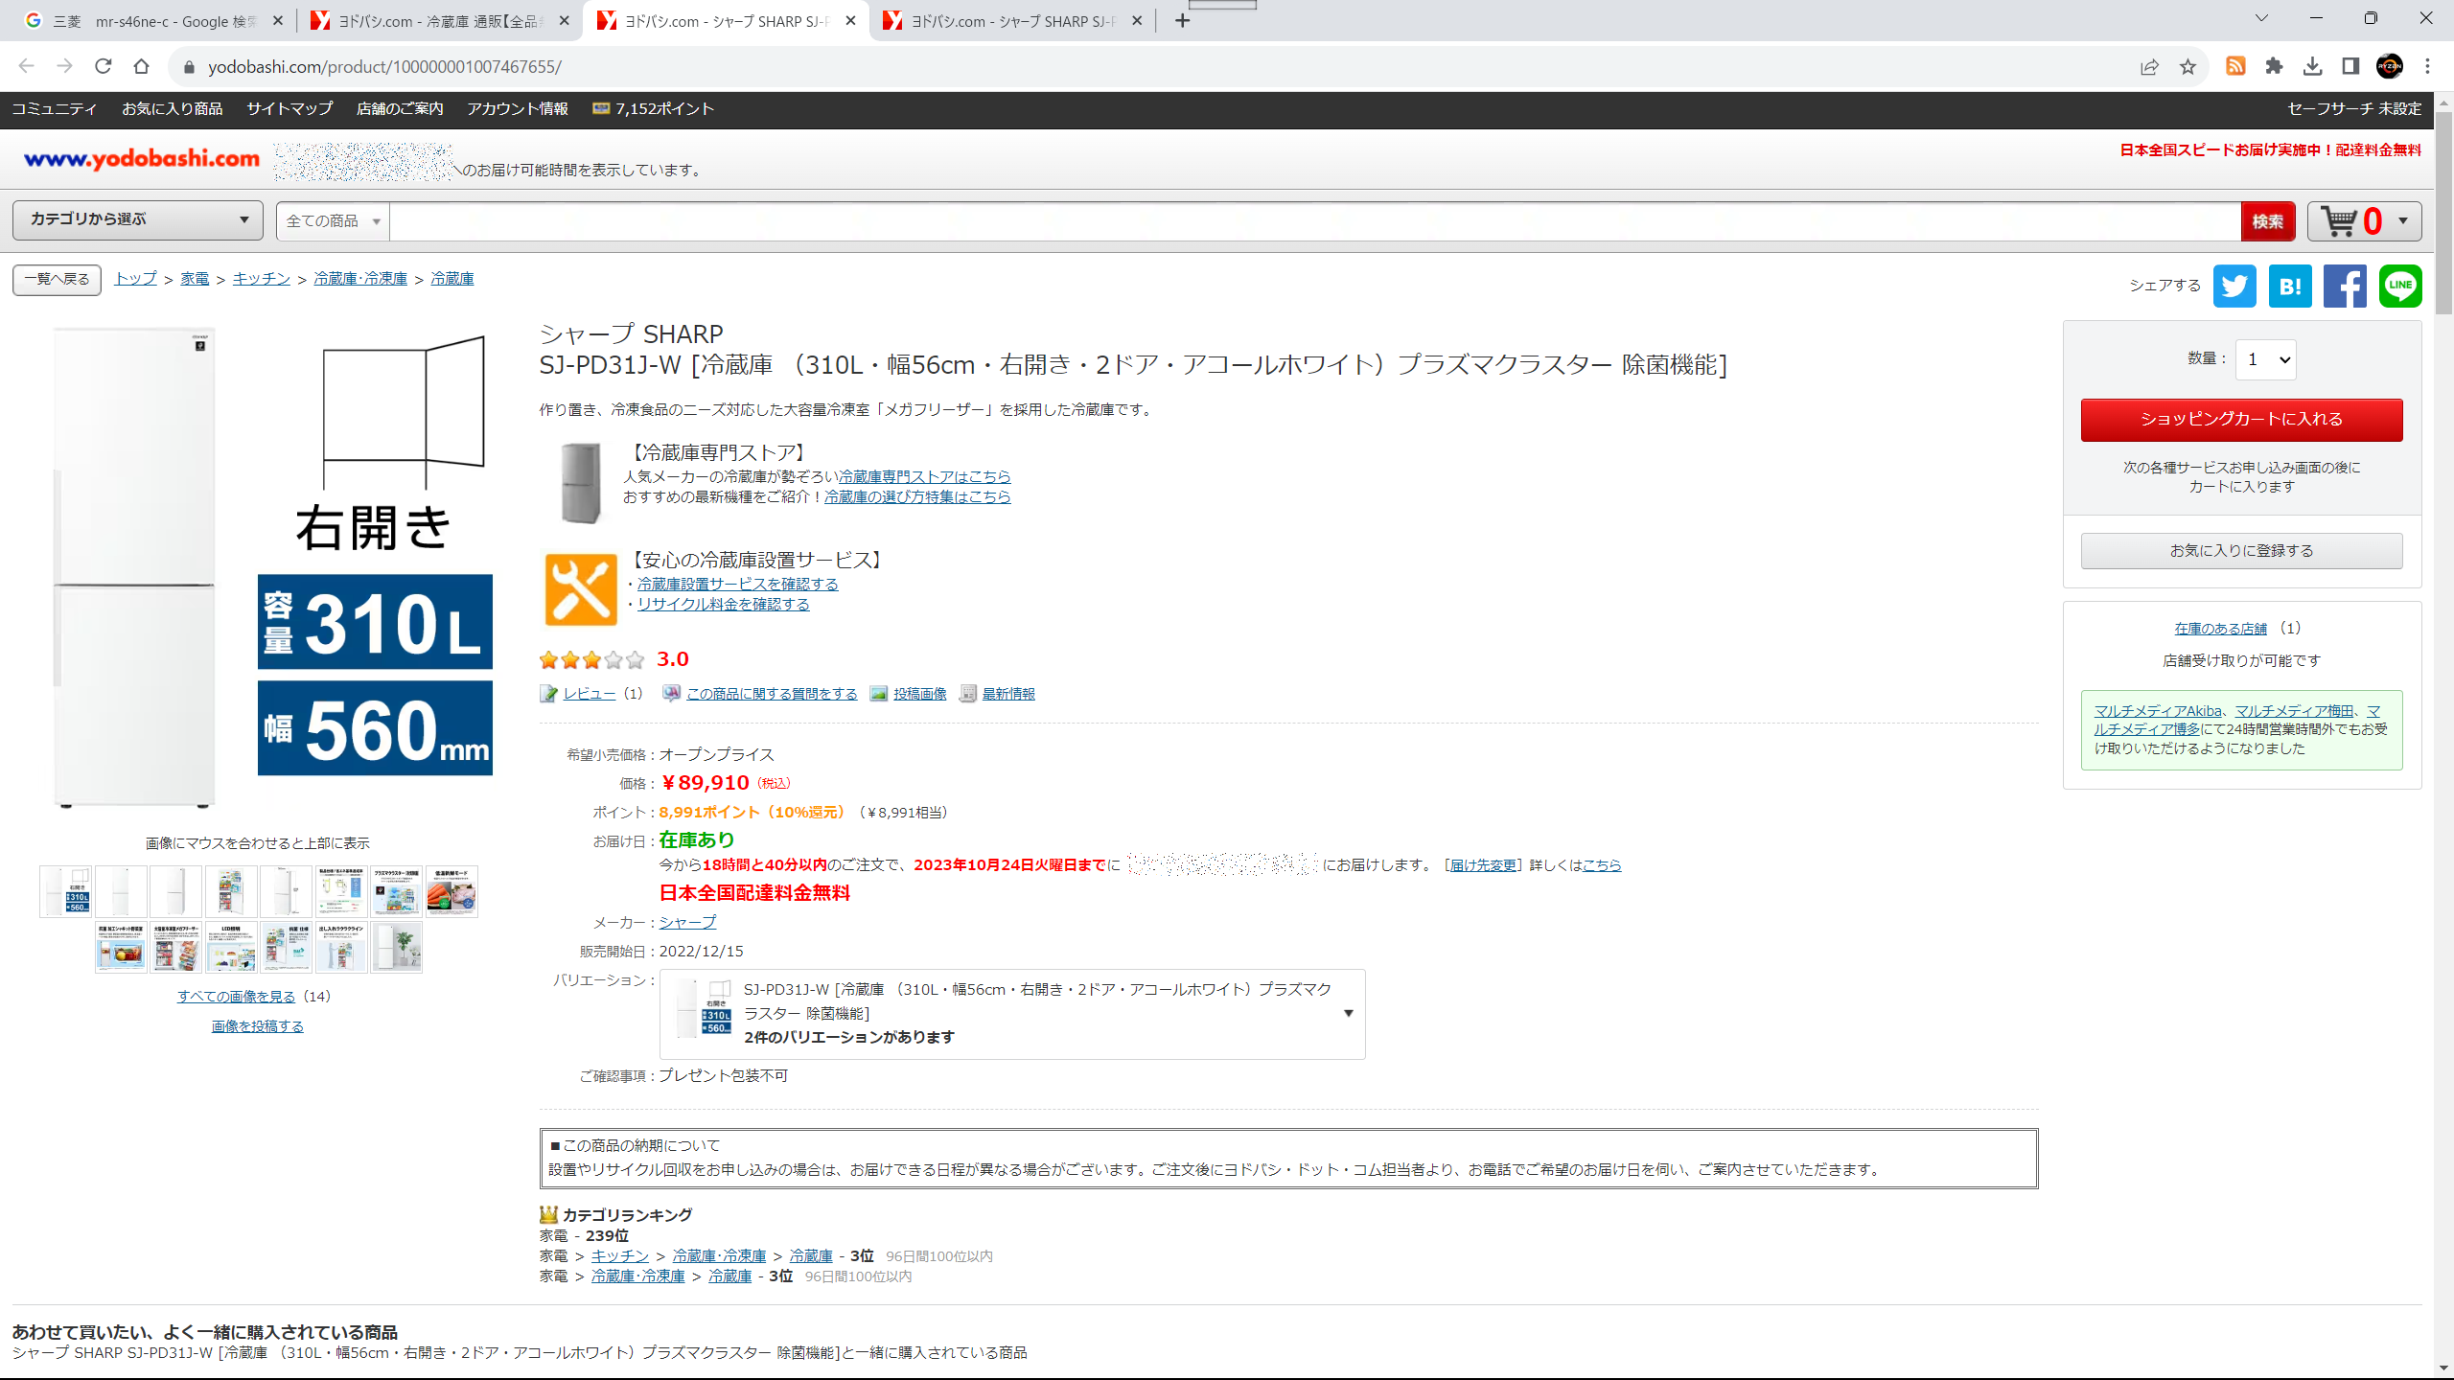2454x1380 pixels.
Task: Open カテゴリから選ぶ category dropdown
Action: coord(137,219)
